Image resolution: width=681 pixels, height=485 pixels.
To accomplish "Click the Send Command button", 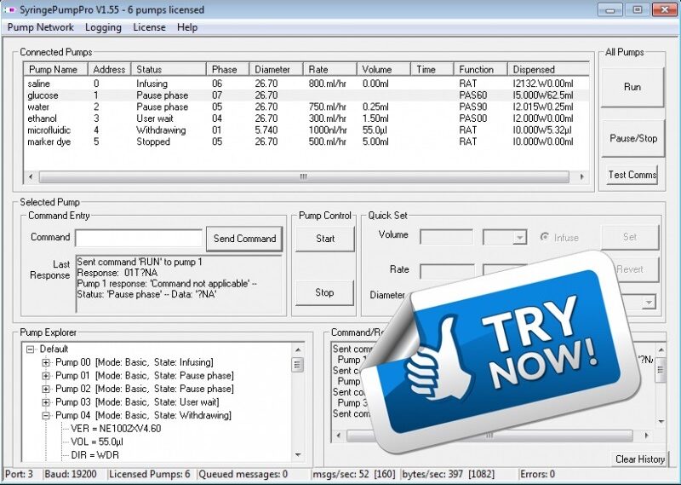I will pyautogui.click(x=244, y=239).
